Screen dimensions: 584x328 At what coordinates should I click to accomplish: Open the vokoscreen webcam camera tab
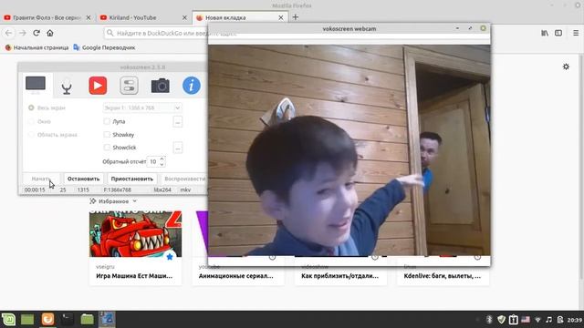coord(161,86)
